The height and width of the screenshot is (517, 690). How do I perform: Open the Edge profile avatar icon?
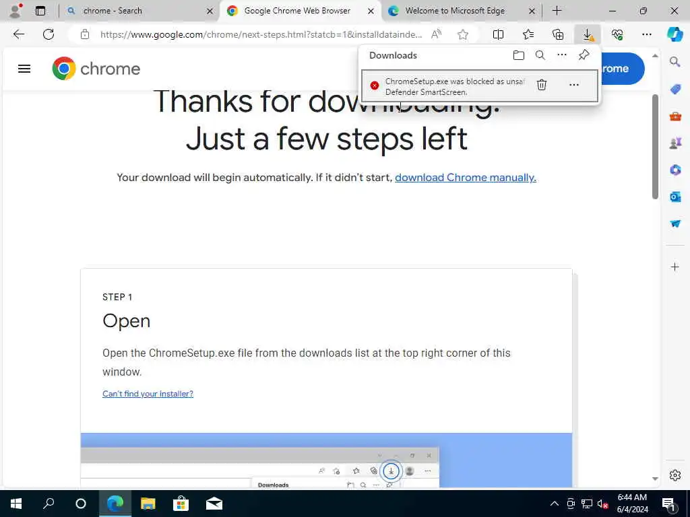(x=15, y=11)
